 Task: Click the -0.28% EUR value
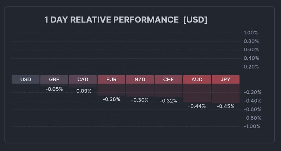point(111,99)
